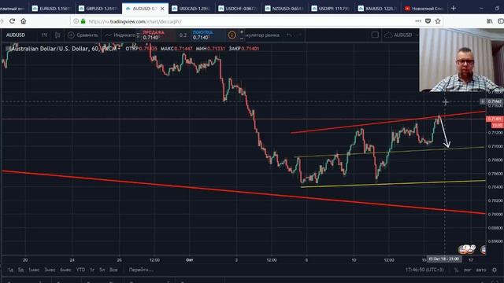The height and width of the screenshot is (283, 504).
Task: Select the 1г date range
Action: [x=92, y=270]
